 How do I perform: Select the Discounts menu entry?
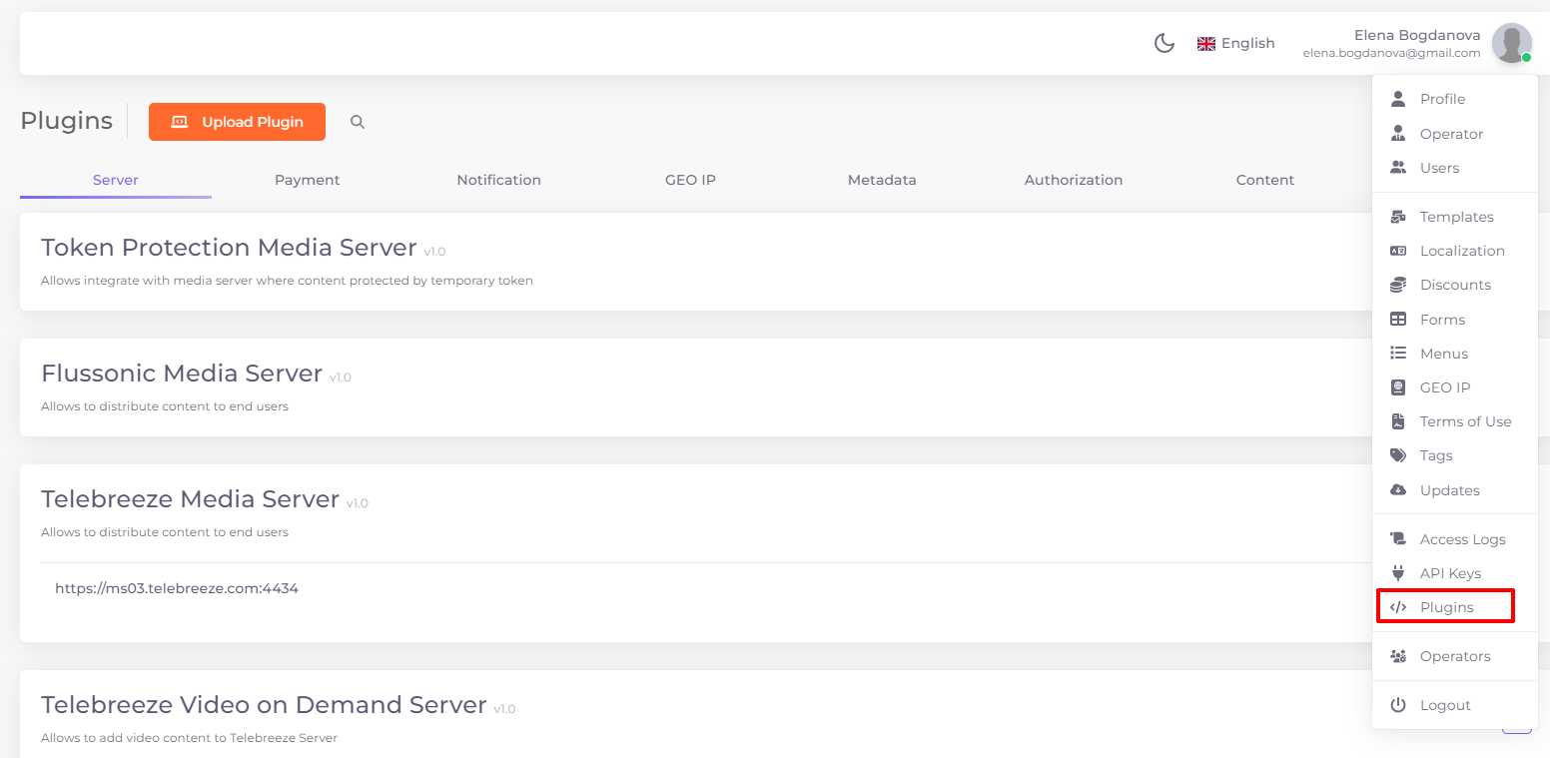pos(1455,285)
